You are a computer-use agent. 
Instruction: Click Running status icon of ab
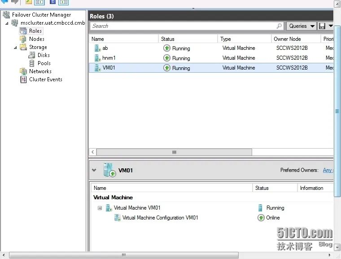pos(167,48)
